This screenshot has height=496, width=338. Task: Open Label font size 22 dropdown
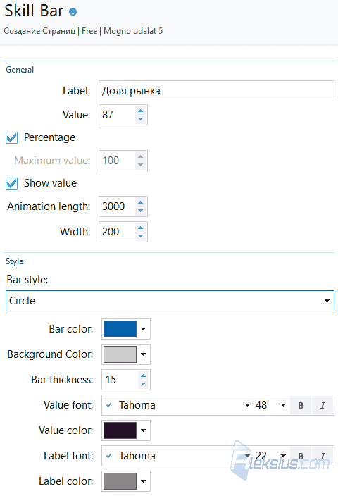click(283, 456)
